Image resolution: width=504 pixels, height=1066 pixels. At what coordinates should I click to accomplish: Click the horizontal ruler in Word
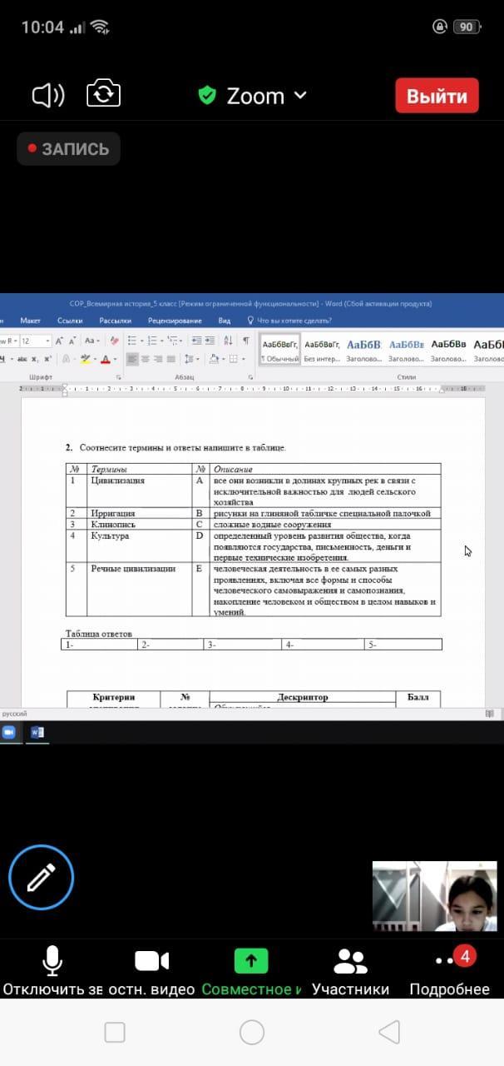252,388
